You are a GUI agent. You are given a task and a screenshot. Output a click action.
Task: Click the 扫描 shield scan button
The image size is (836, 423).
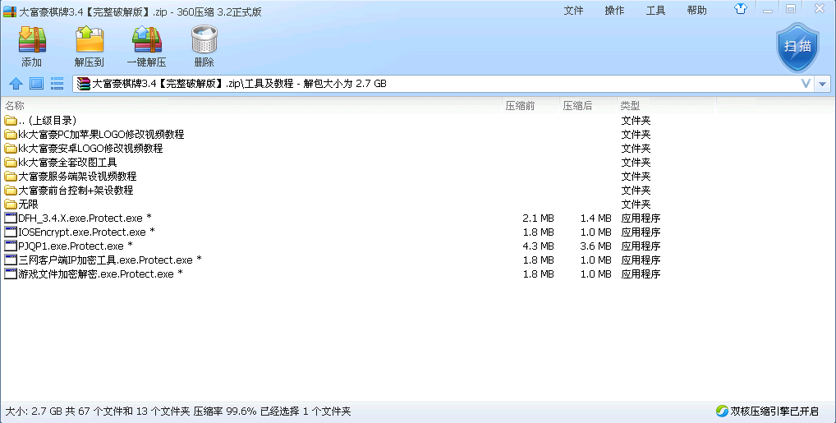[x=797, y=47]
